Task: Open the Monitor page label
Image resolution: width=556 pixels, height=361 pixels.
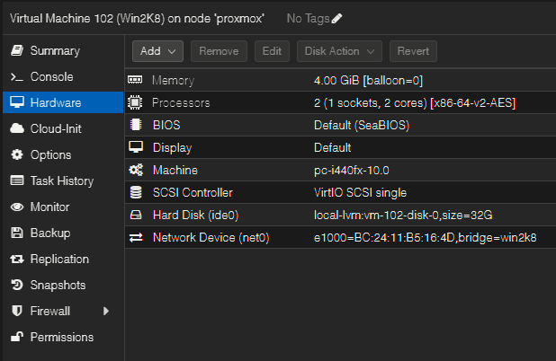Action: (x=50, y=207)
